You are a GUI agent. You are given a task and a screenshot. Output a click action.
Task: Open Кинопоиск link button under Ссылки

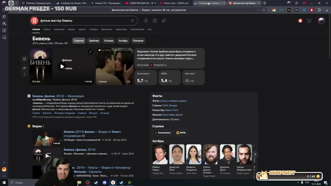[163, 133]
